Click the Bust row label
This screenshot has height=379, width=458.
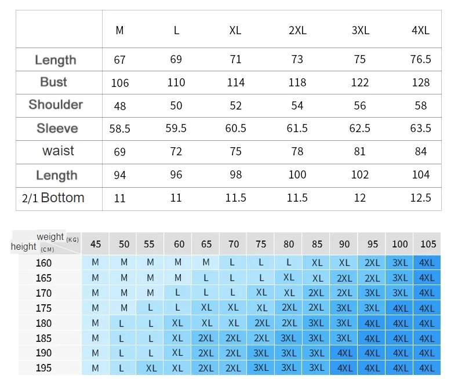coord(54,82)
